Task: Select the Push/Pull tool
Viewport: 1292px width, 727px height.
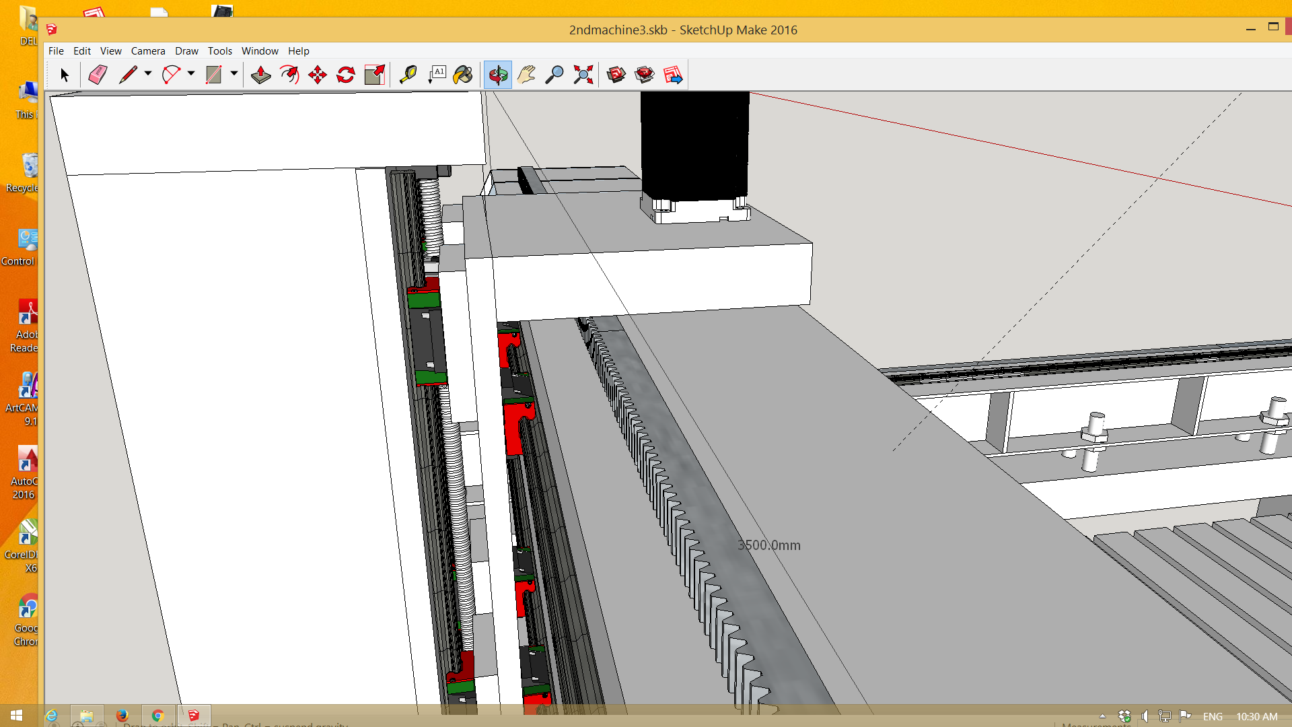Action: click(260, 75)
